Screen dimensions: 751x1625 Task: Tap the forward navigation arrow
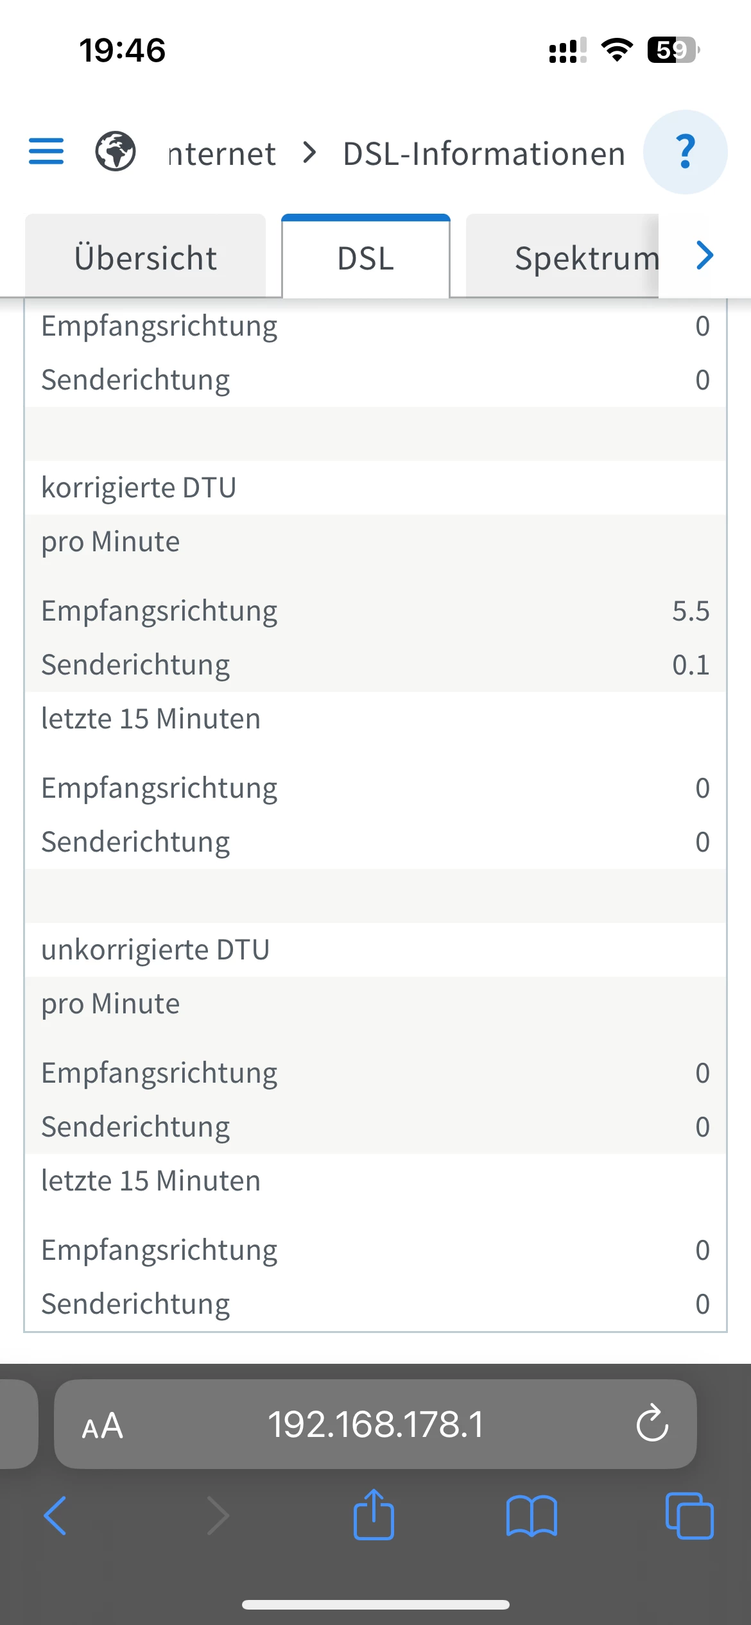(218, 1516)
